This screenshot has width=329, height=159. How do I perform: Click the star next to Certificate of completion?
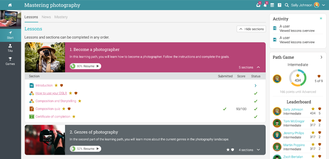coord(74,116)
